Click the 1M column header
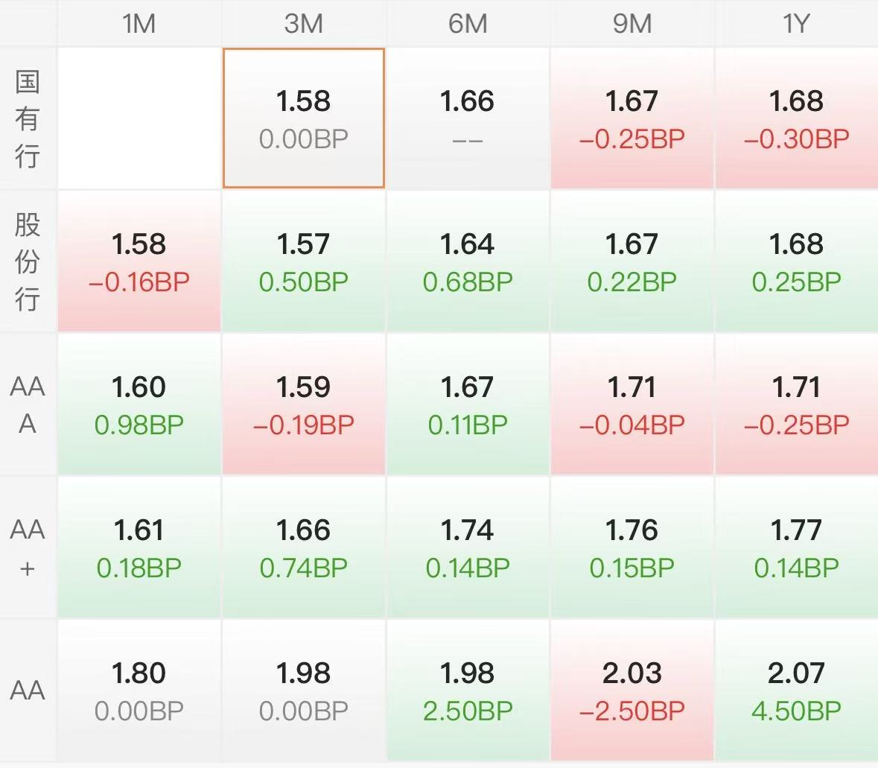Screen dimensions: 878x768 click(139, 24)
